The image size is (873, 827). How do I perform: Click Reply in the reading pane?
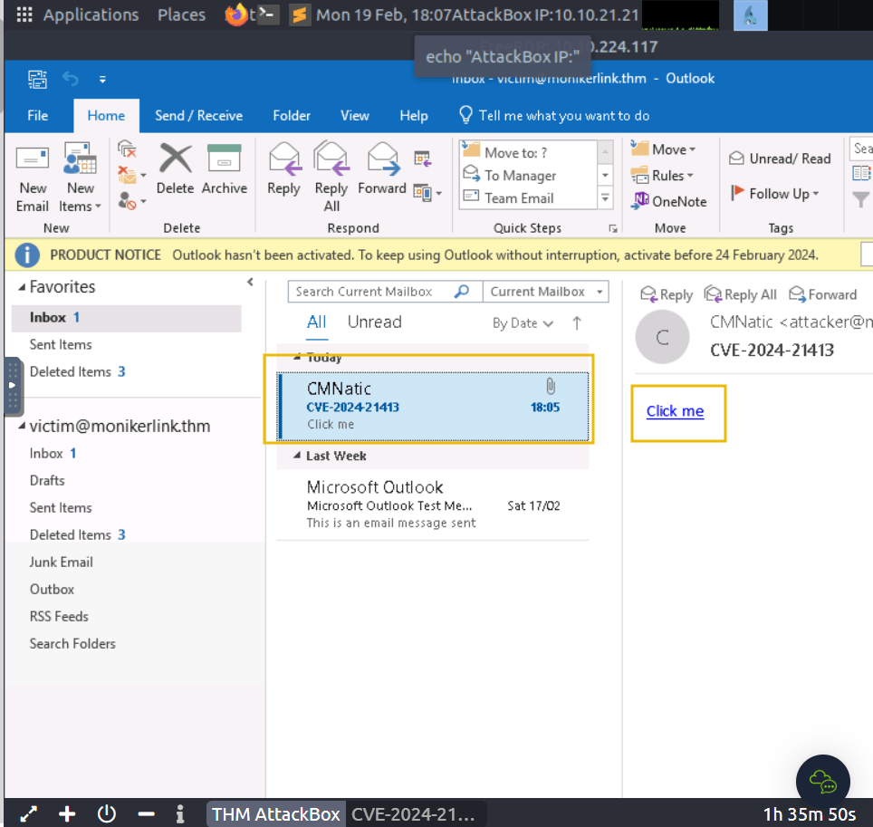coord(667,294)
